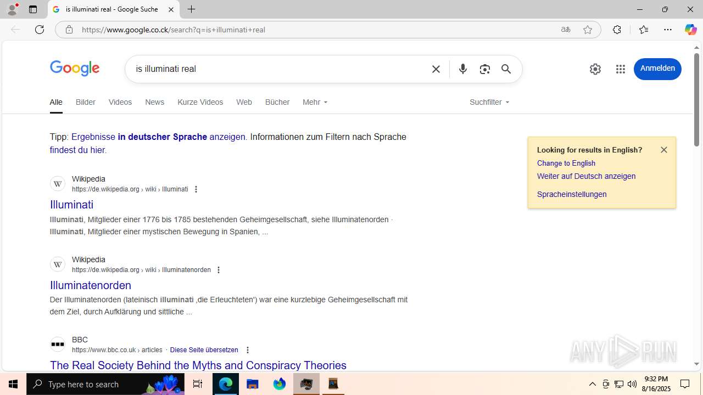The image size is (703, 395).
Task: Add page to favorites star icon
Action: click(x=588, y=30)
